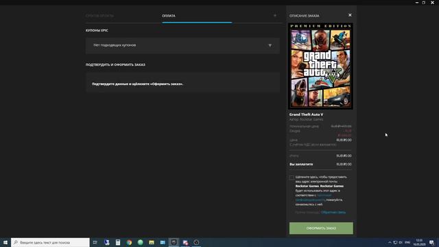Image resolution: width=439 pixels, height=247 pixels.
Task: Launch Google Chrome from the taskbar
Action: pos(129,242)
